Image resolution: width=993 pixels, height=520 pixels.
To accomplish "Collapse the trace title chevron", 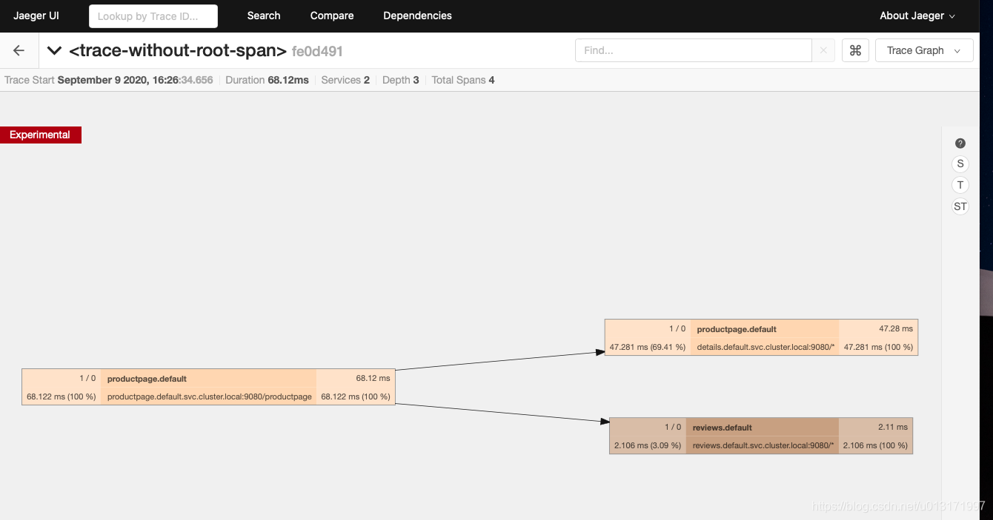I will pyautogui.click(x=54, y=51).
